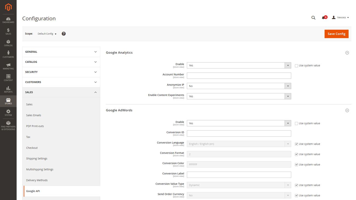This screenshot has height=200, width=356.
Task: Uncheck Use system value for Send Order Currency
Action: (296, 195)
